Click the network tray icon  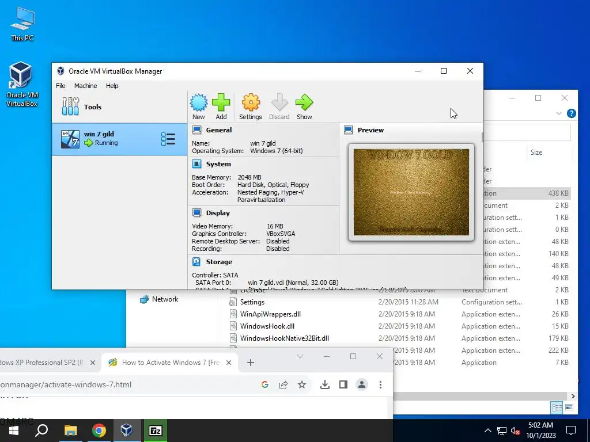coord(502,430)
